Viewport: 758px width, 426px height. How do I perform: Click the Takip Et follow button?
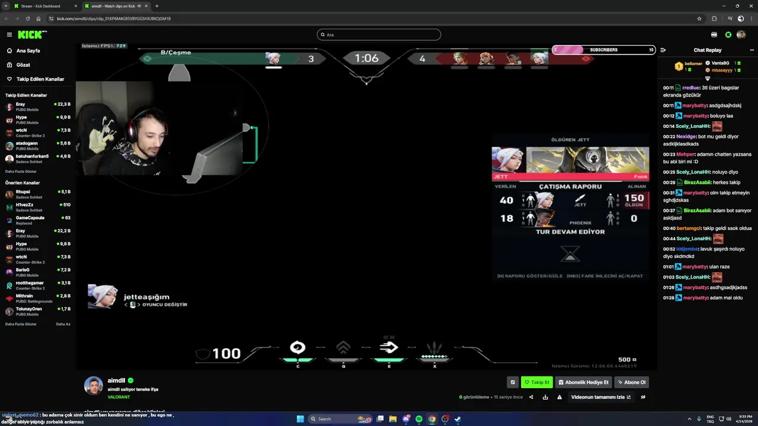(537, 382)
